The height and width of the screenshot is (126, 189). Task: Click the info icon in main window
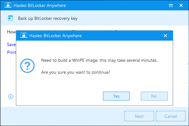tap(11, 97)
